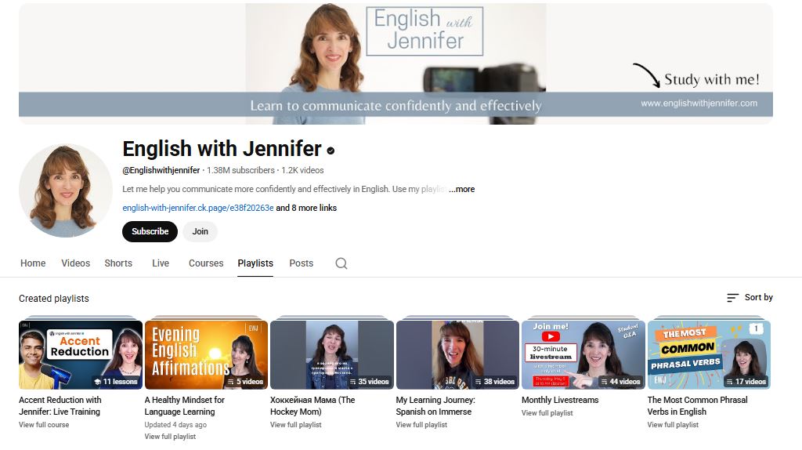Open the Most Common Phrasal Verbs thumbnail
802x450 pixels.
(x=709, y=355)
